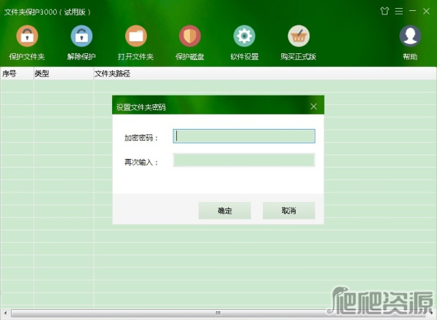The width and height of the screenshot is (437, 320).
Task: Click the 购买正式版 basket icon
Action: [x=299, y=36]
